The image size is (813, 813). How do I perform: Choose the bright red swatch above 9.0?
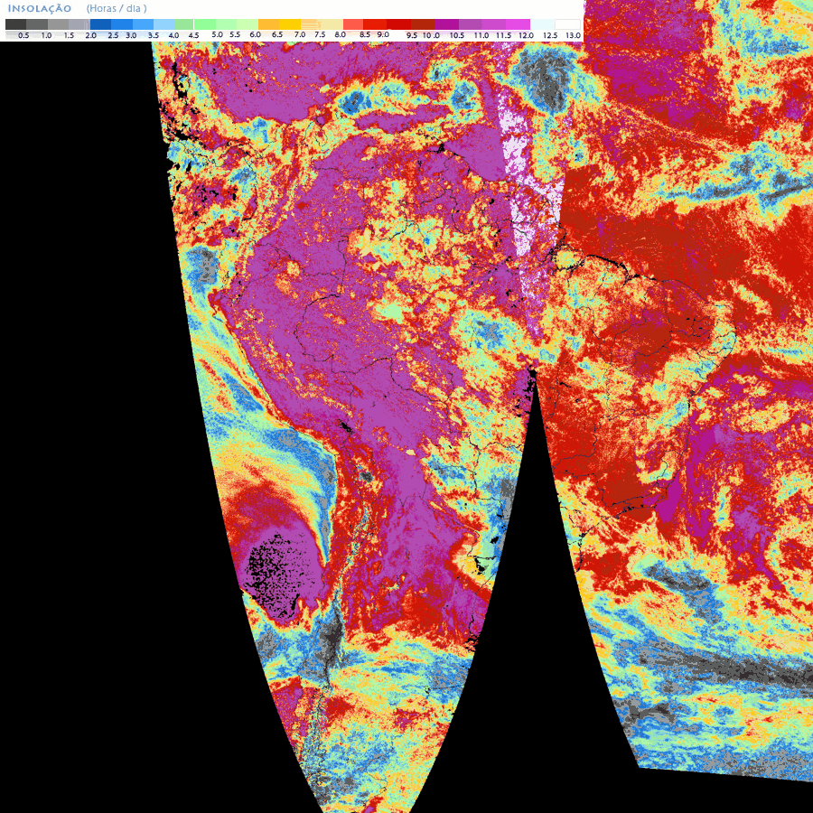(x=375, y=24)
